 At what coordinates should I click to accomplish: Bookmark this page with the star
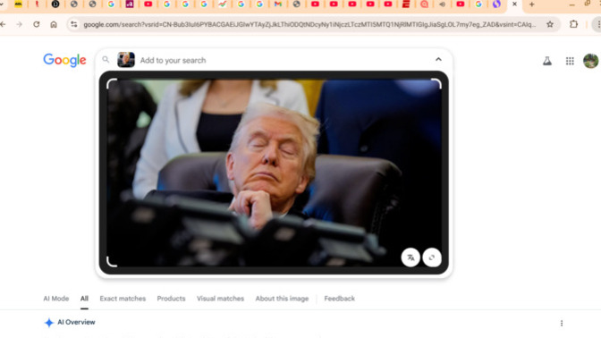click(x=550, y=24)
